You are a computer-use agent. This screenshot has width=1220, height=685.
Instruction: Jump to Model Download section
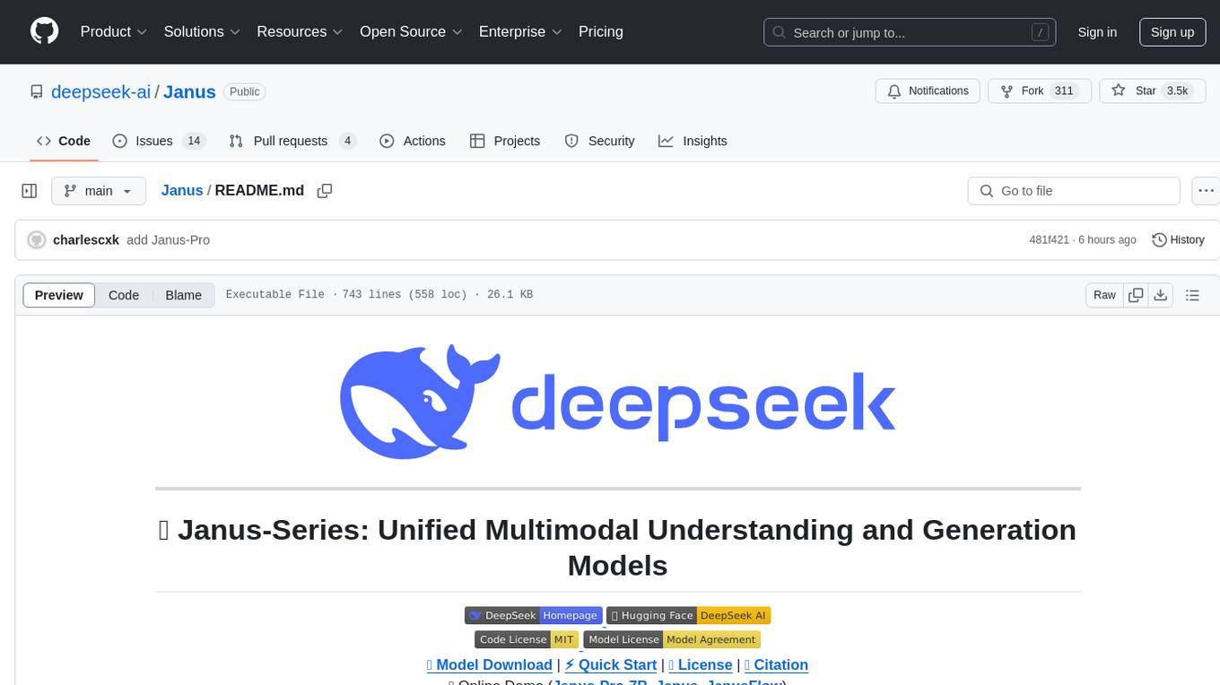(x=490, y=664)
